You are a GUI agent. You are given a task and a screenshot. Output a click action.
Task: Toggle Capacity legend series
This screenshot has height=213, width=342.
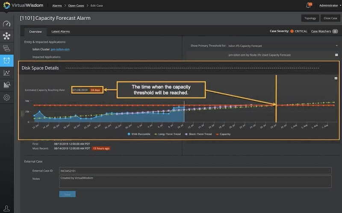pos(223,134)
